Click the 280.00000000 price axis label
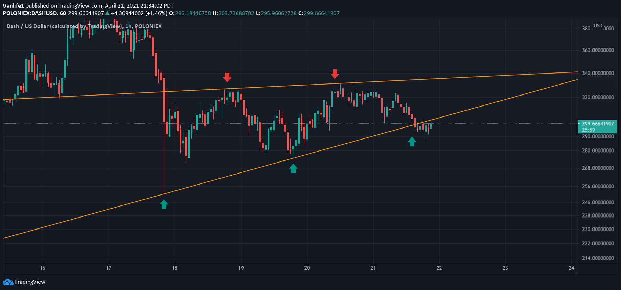This screenshot has height=290, width=621. [x=598, y=150]
